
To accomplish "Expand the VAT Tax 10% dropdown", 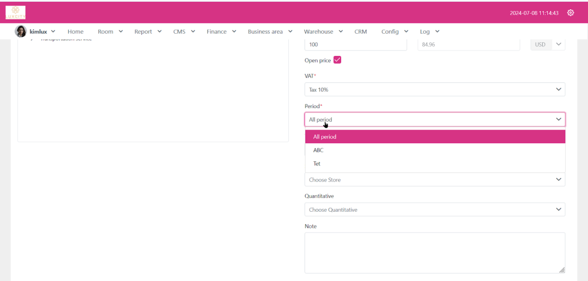I will [x=434, y=89].
